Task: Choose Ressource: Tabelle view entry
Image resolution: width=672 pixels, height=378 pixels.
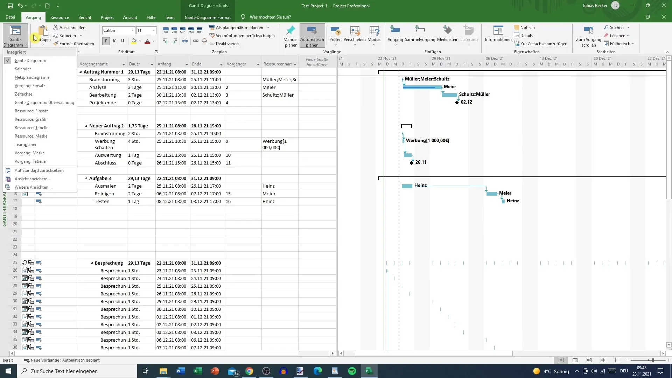Action: (x=31, y=128)
